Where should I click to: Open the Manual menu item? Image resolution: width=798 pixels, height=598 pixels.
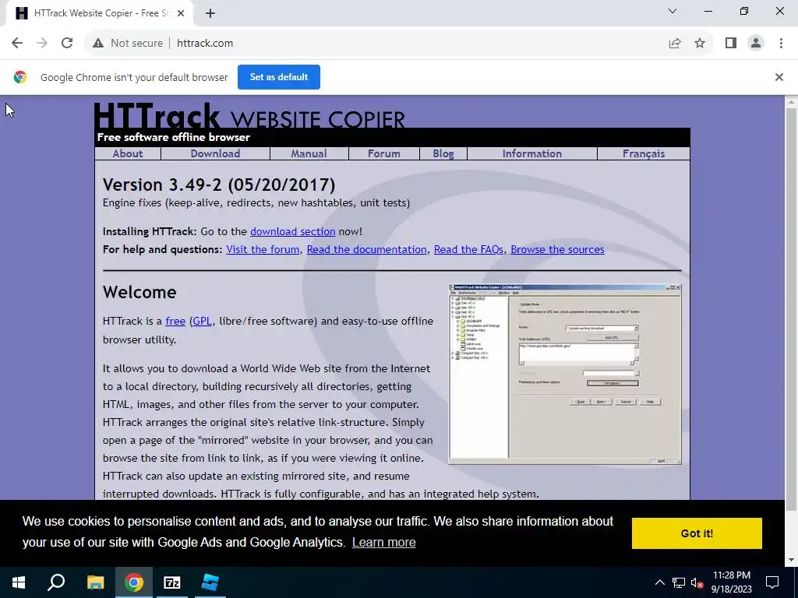pyautogui.click(x=309, y=153)
